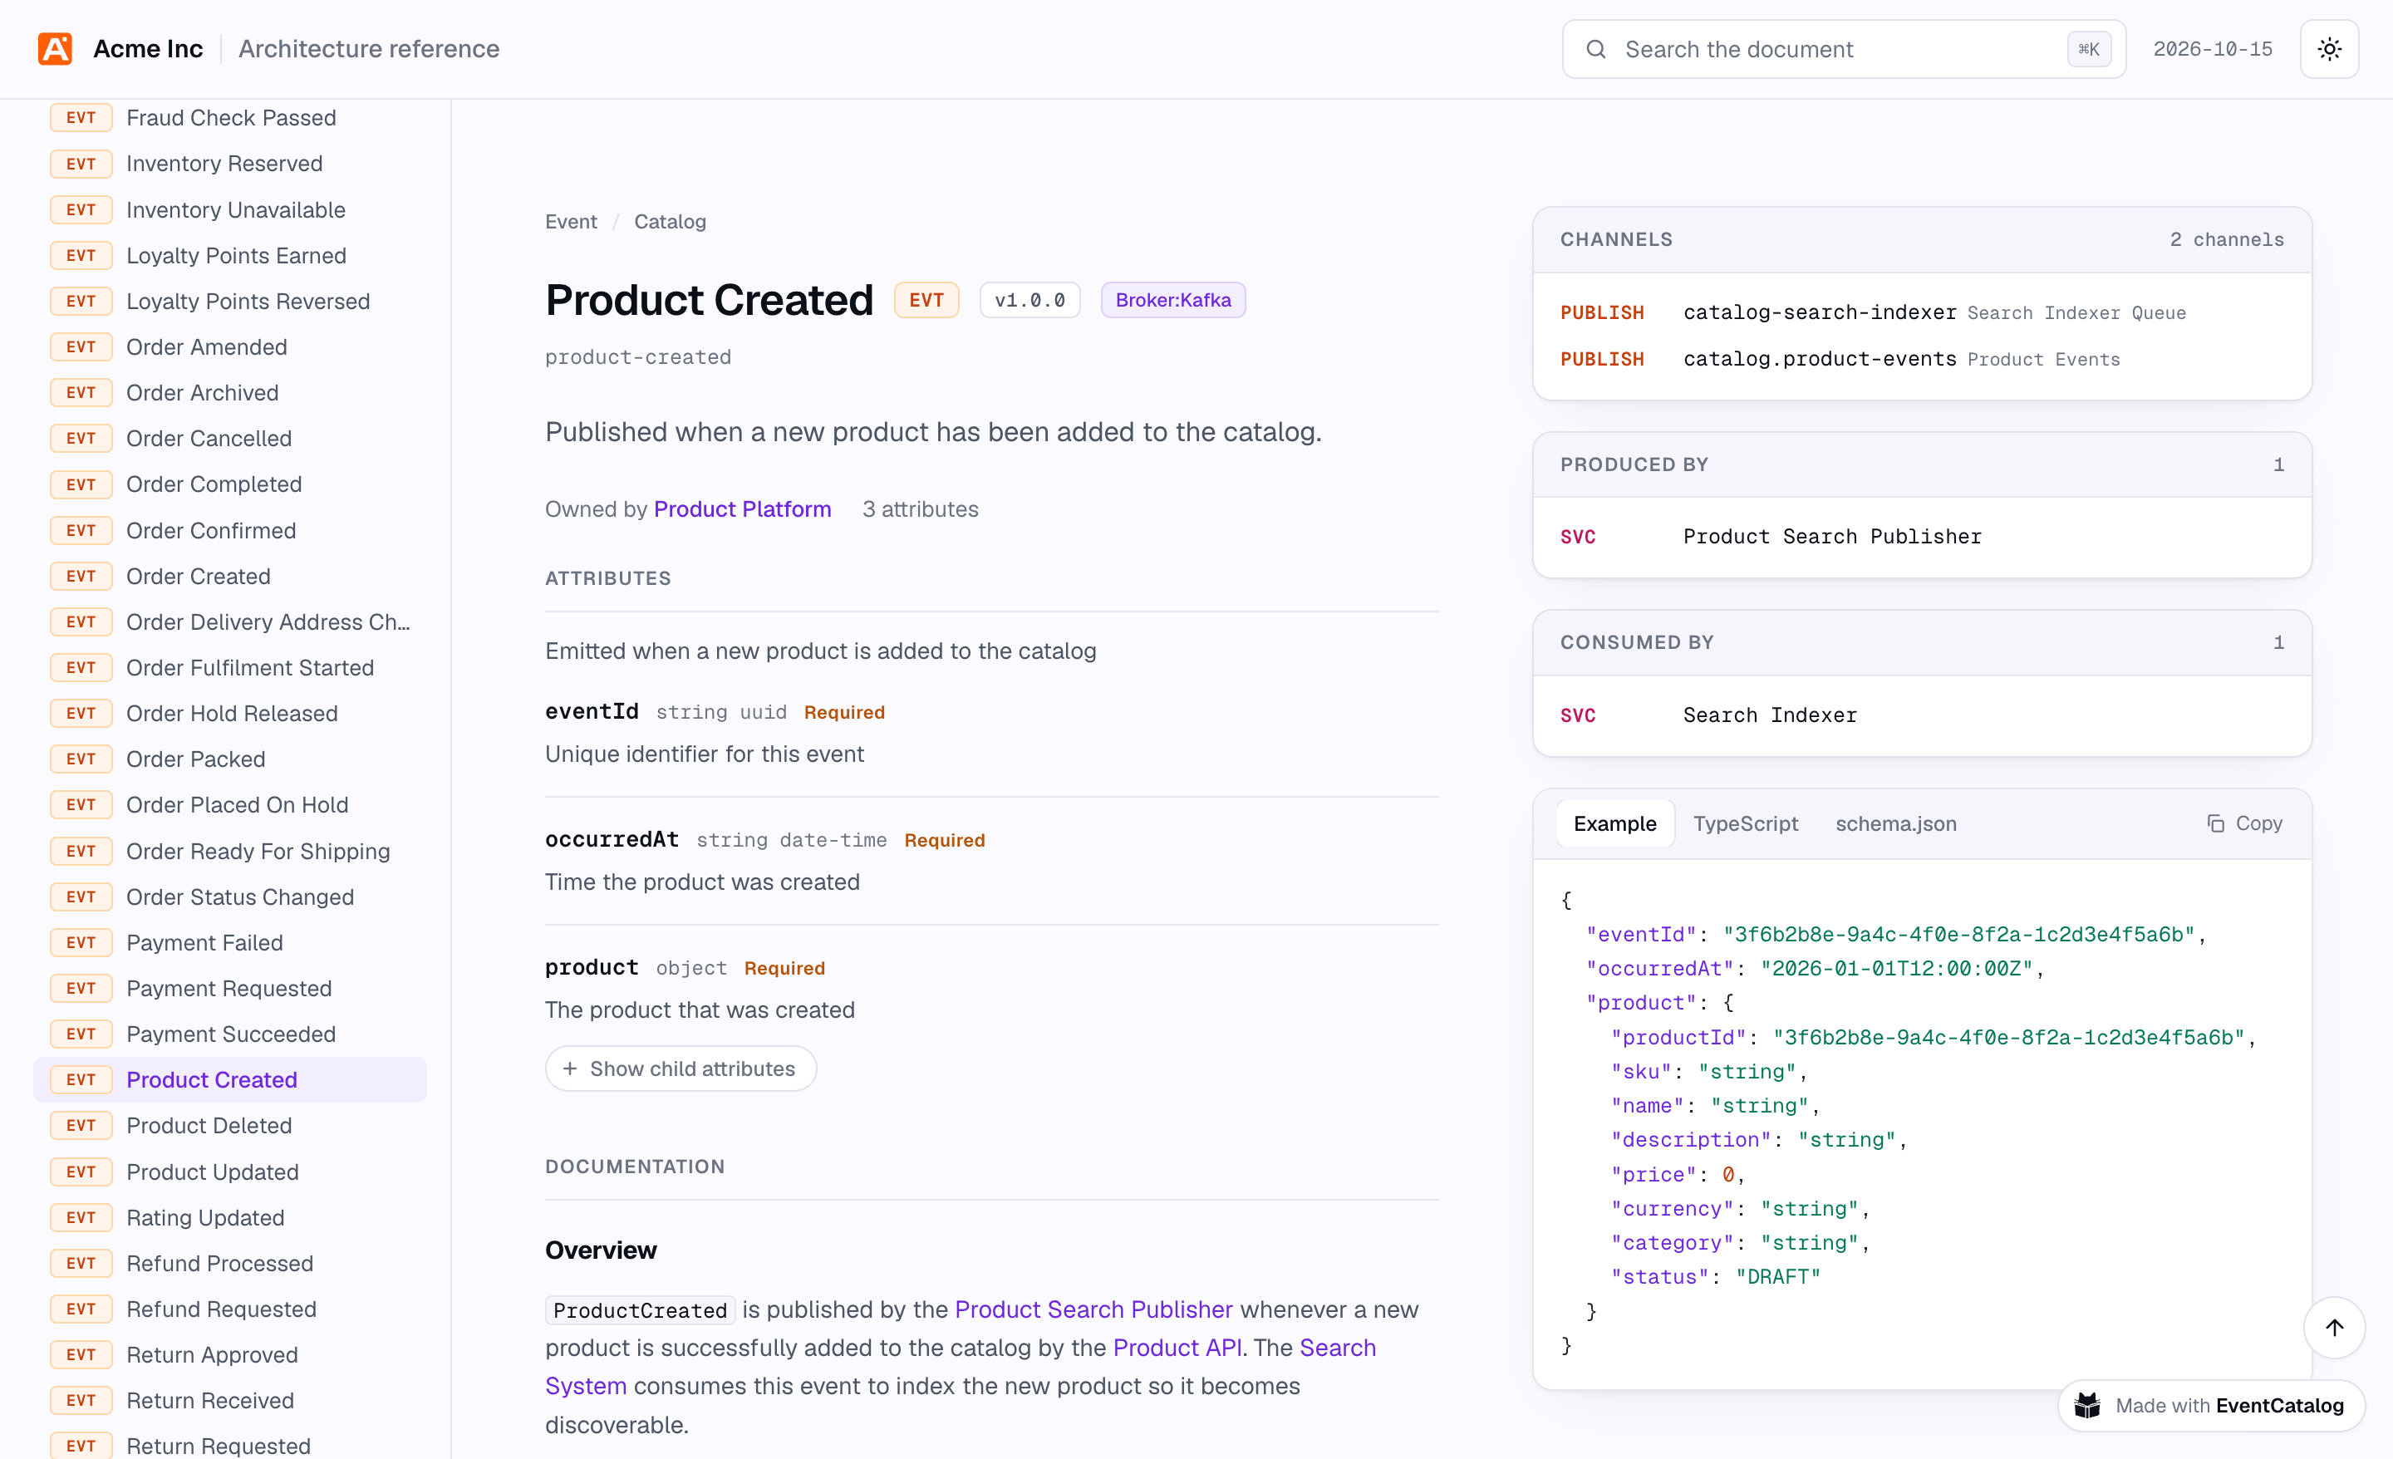Open Product Deleted in sidebar
This screenshot has width=2393, height=1459.
(230, 1125)
